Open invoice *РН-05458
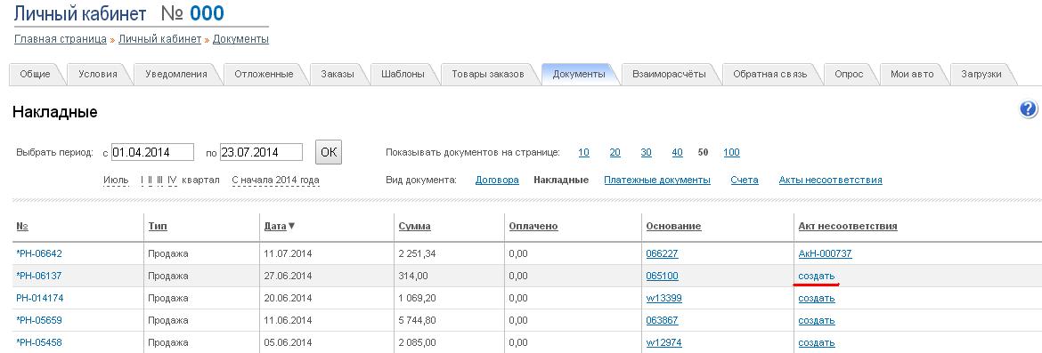 click(x=39, y=343)
